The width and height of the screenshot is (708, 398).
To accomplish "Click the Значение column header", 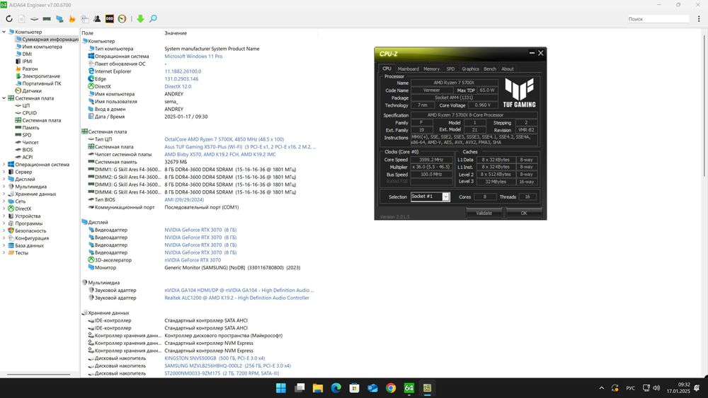I will 176,33.
